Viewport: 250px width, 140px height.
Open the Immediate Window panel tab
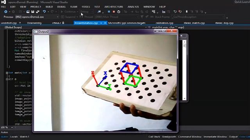coord(215,136)
